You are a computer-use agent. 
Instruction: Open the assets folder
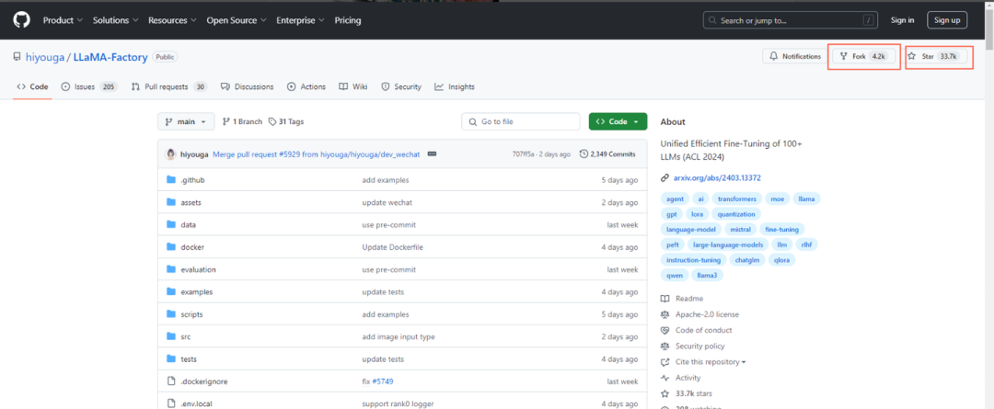click(x=191, y=202)
